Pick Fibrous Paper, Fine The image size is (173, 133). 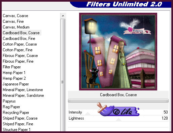[18, 61]
